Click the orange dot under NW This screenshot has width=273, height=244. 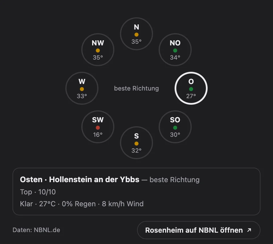[x=98, y=51]
